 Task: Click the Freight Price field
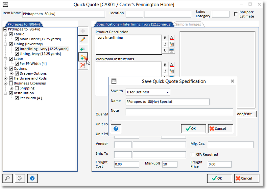[x=220, y=164]
